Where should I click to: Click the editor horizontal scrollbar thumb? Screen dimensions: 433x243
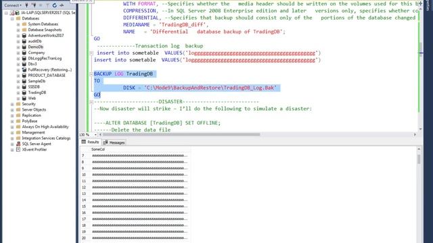click(x=181, y=135)
